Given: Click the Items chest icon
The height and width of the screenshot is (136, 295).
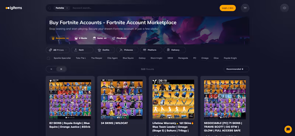Looking at the screenshot, I should [94, 38].
